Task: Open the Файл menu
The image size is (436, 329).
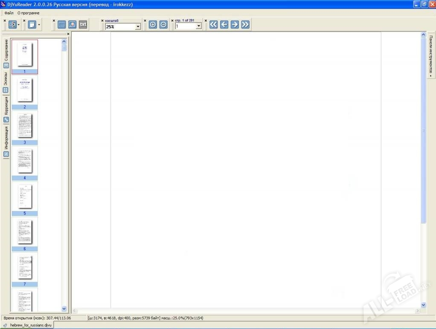Action: 9,13
